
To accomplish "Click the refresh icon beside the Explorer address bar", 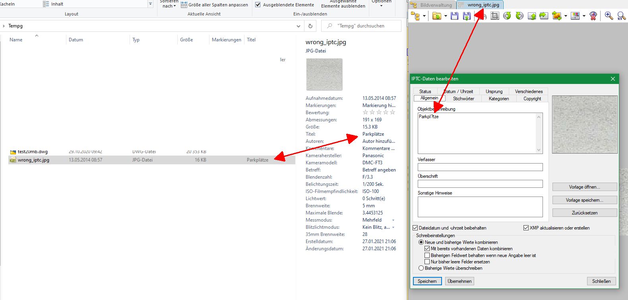I will coord(310,26).
